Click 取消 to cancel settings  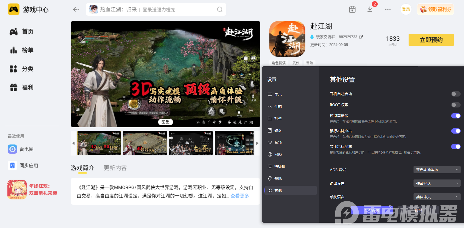click(x=418, y=210)
